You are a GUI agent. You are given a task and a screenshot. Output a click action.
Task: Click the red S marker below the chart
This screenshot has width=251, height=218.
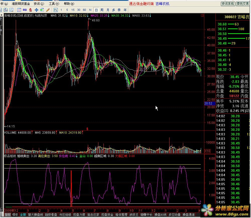tap(87, 129)
